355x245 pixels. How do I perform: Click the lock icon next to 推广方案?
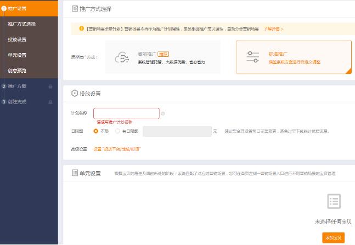tap(50, 86)
